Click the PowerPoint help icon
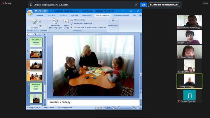 pyautogui.click(x=140, y=15)
